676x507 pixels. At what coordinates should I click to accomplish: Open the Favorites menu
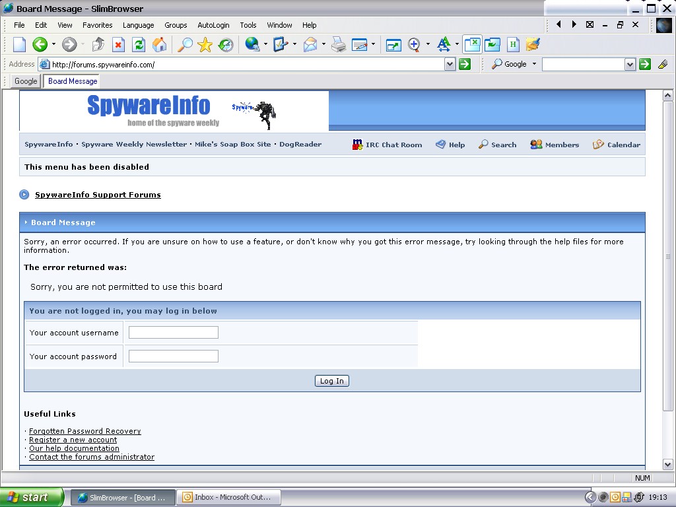tap(98, 25)
